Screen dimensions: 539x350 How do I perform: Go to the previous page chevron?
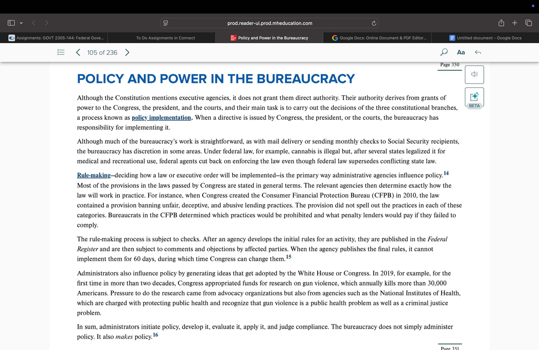tap(78, 52)
